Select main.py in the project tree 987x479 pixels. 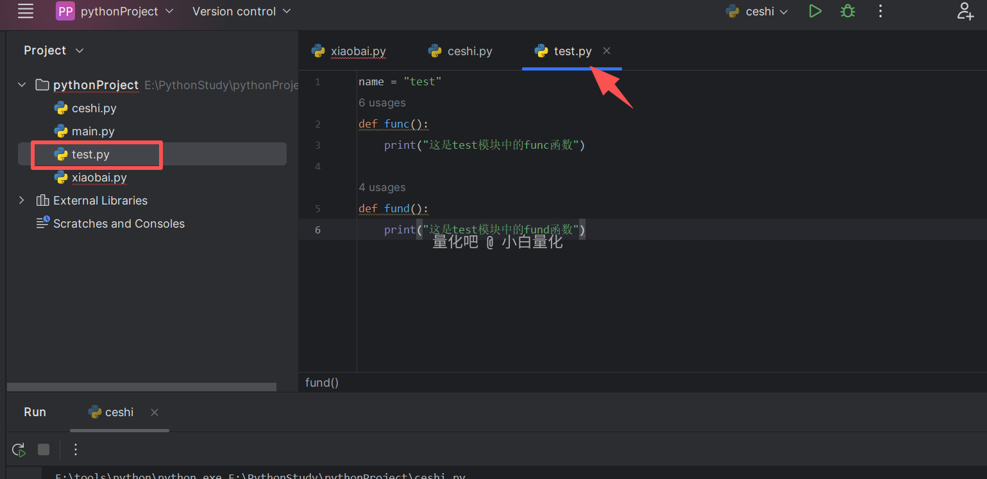pos(93,131)
